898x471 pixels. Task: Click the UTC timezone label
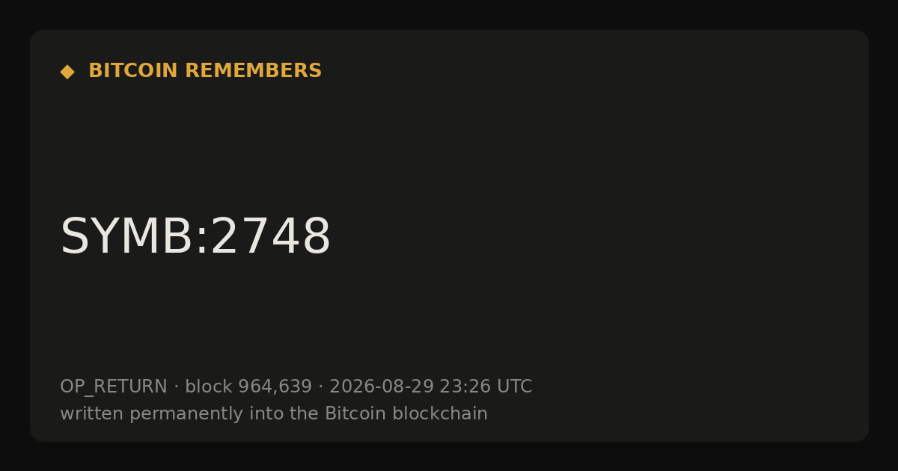pyautogui.click(x=514, y=387)
